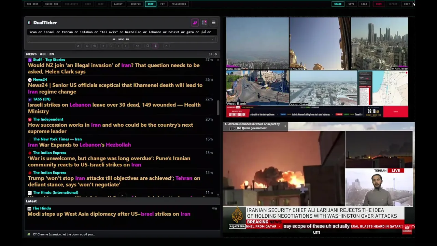Click The Hindu (International) source icon
The image size is (437, 246).
(x=30, y=193)
